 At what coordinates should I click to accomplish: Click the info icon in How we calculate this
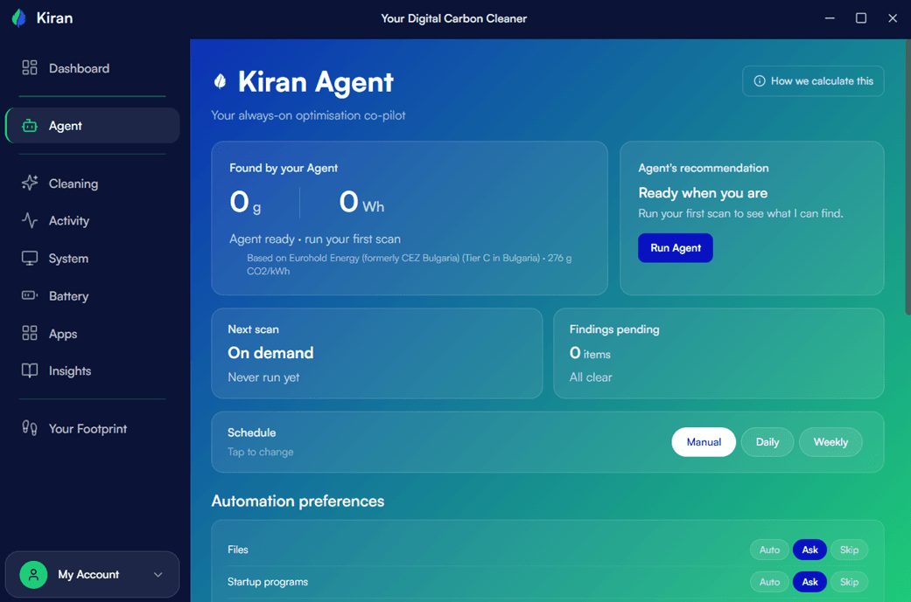point(760,81)
